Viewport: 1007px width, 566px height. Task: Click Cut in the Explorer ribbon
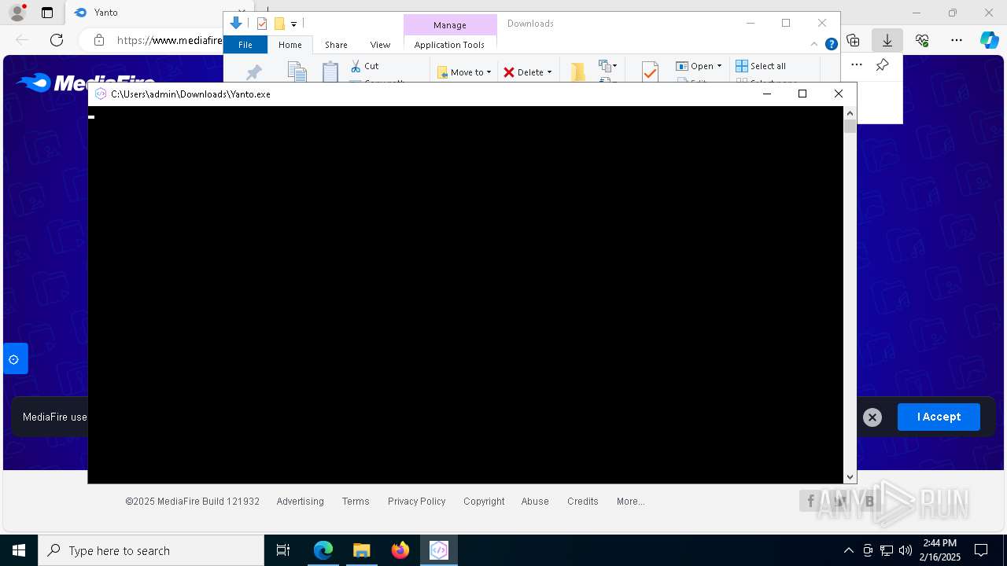(x=364, y=66)
